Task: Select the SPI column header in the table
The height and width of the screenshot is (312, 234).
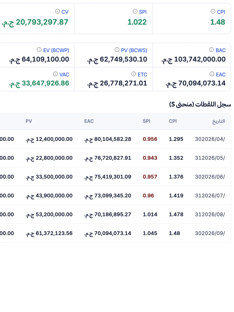Action: 147,121
